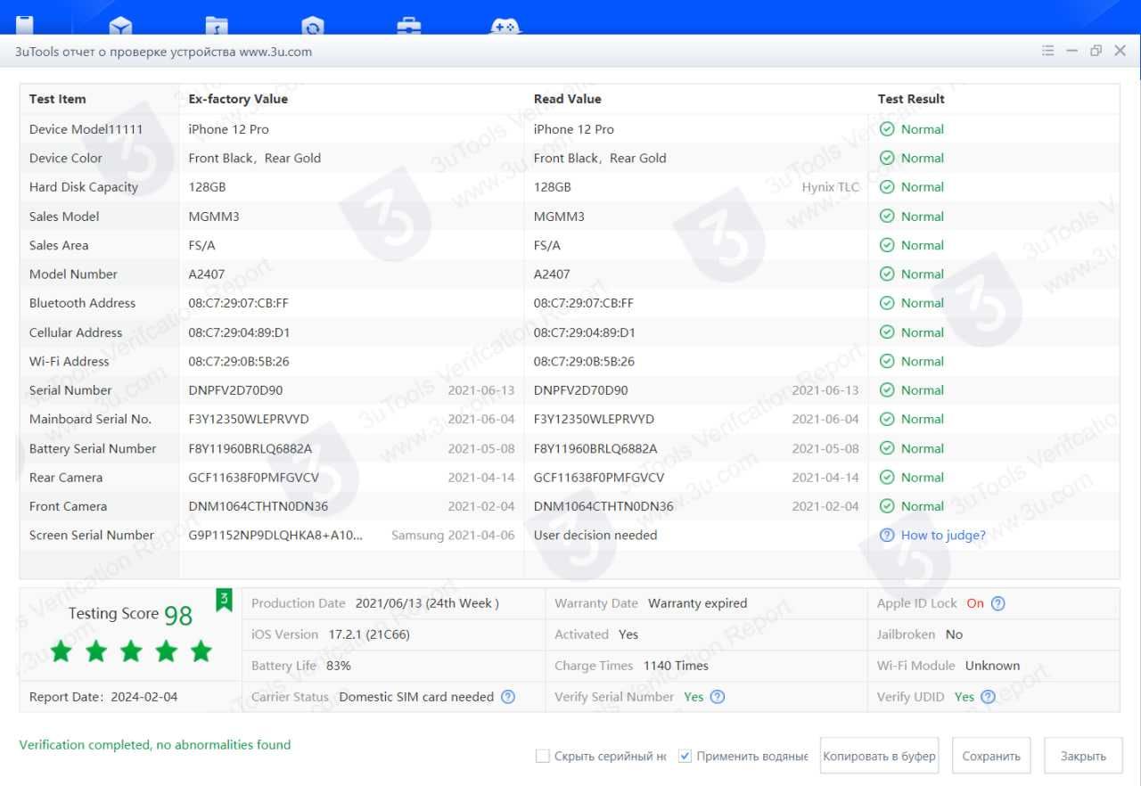Click the help icon beside Apple ID Lock
1141x786 pixels.
tap(998, 603)
